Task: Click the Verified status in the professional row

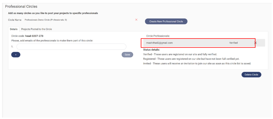Action: pos(233,43)
